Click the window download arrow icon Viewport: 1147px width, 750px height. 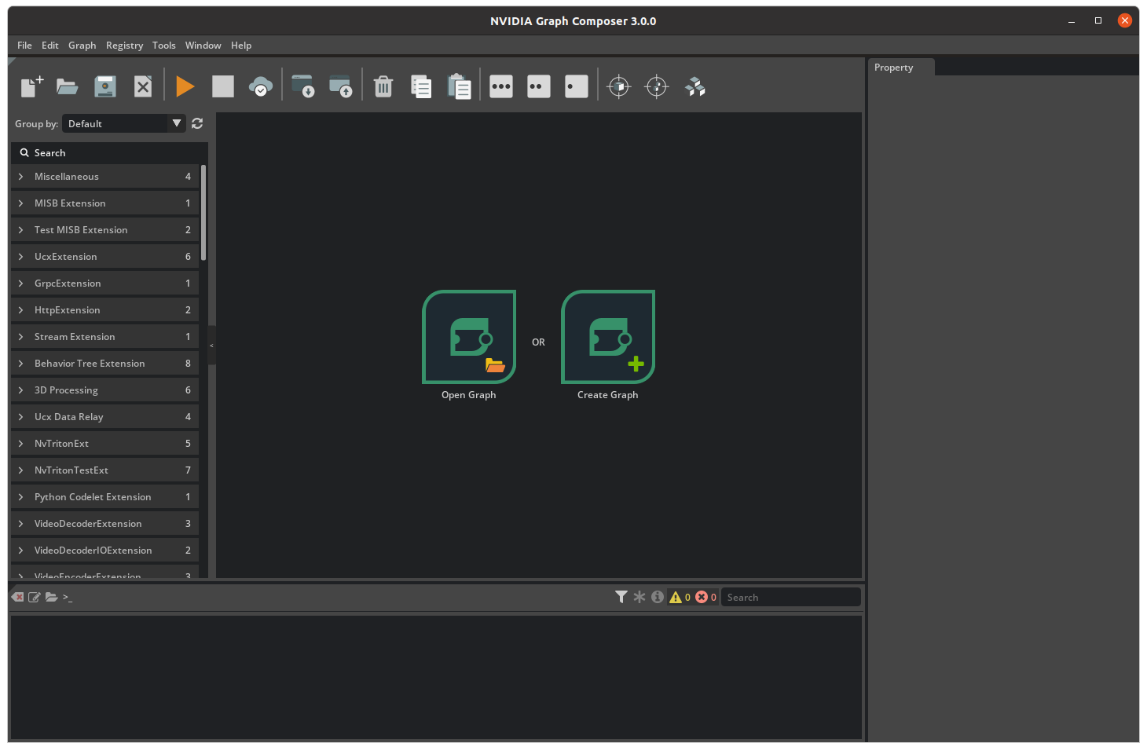tap(302, 86)
